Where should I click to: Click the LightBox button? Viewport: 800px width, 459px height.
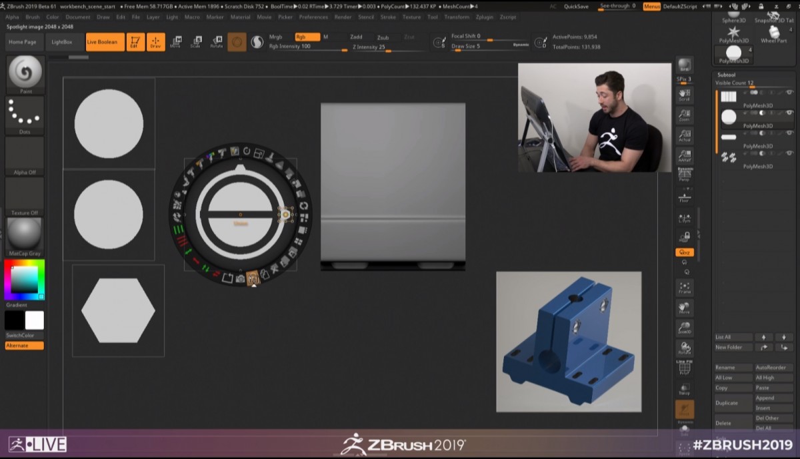tap(62, 42)
